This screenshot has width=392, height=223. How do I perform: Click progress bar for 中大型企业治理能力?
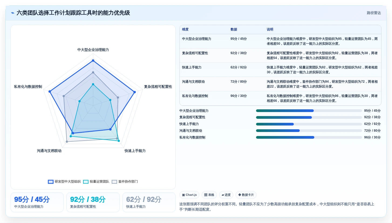pos(309,111)
